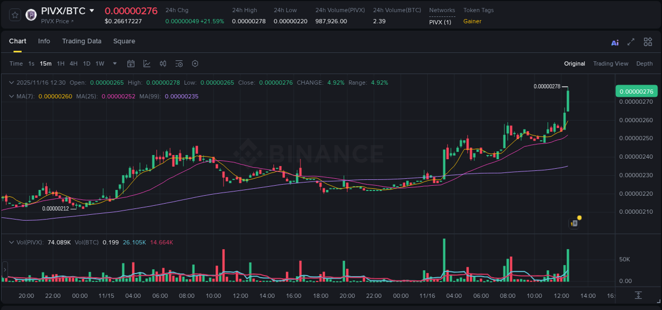The height and width of the screenshot is (310, 662).
Task: Select the AI analysis icon
Action: coord(614,42)
